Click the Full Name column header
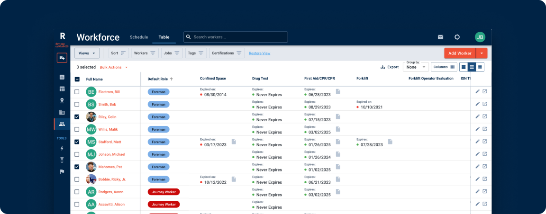 pos(94,80)
